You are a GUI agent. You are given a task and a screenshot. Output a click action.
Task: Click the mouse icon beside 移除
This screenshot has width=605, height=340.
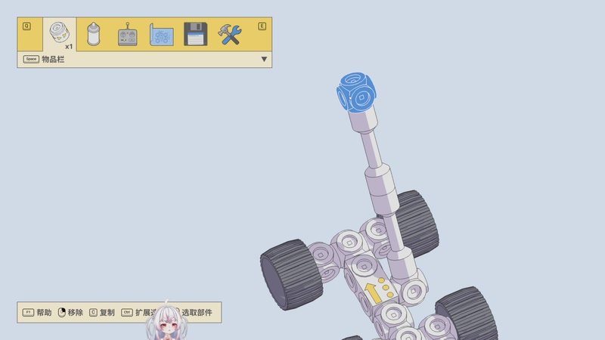coord(62,312)
